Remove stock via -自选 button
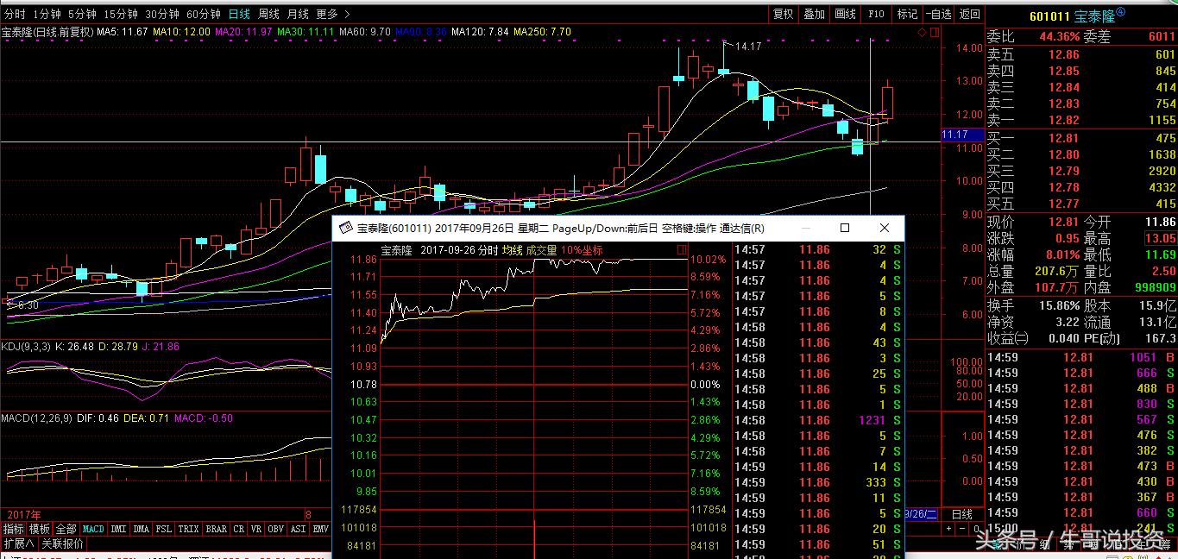This screenshot has height=559, width=1178. pos(939,14)
